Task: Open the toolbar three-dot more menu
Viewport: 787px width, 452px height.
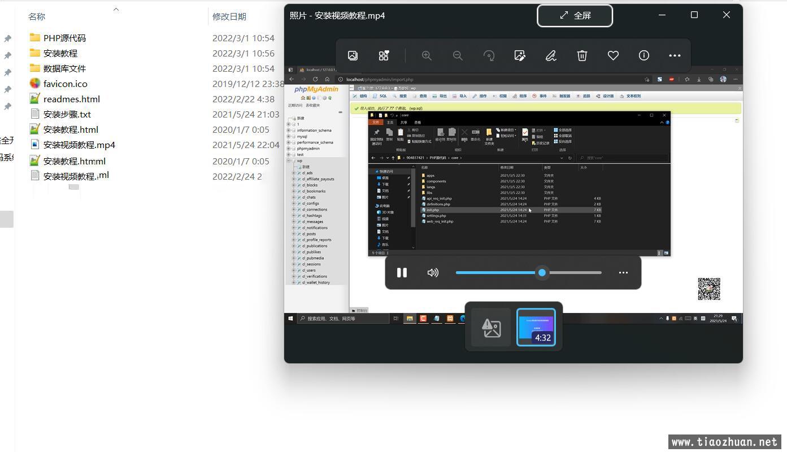Action: [675, 55]
